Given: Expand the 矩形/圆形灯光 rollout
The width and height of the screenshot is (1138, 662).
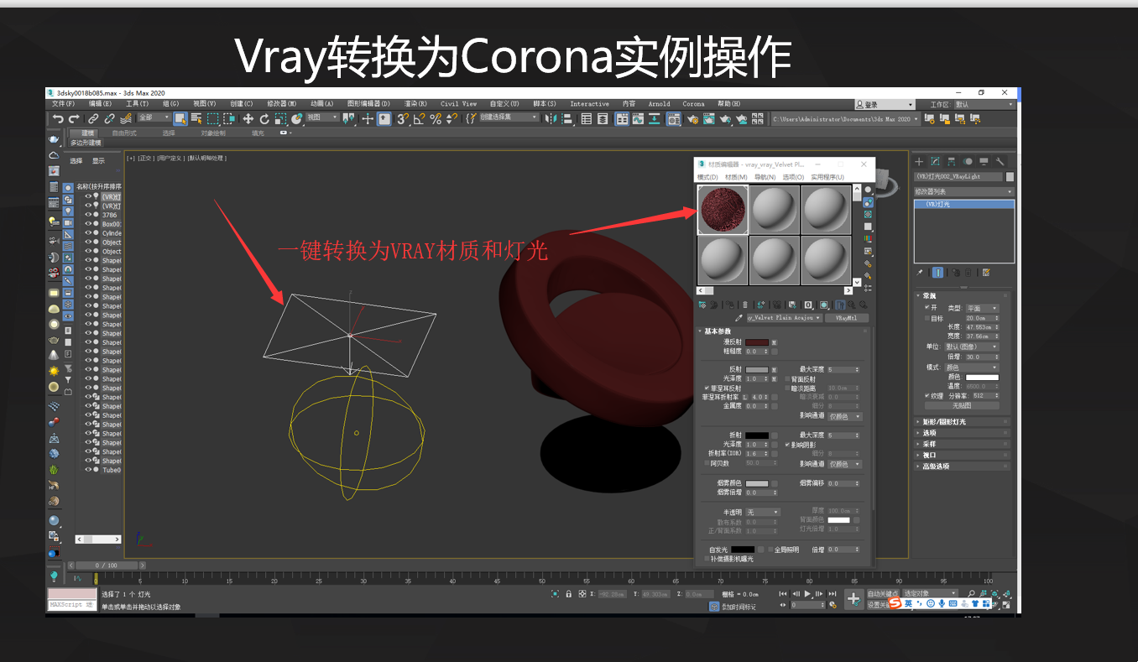Looking at the screenshot, I should 962,422.
